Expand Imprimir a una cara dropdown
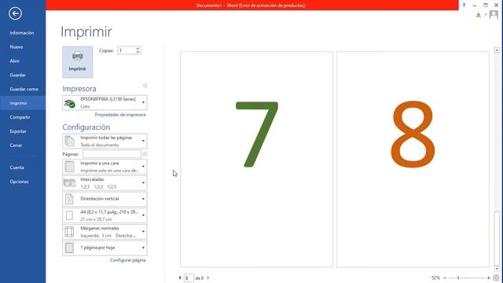The image size is (503, 283). tap(105, 167)
